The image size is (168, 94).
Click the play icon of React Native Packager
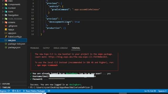[x=24, y=91]
